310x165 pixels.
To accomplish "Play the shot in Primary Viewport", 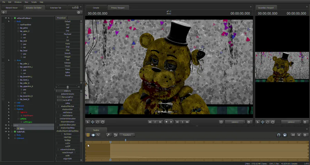I will [x=171, y=122].
